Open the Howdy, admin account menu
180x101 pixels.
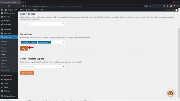(x=171, y=10)
